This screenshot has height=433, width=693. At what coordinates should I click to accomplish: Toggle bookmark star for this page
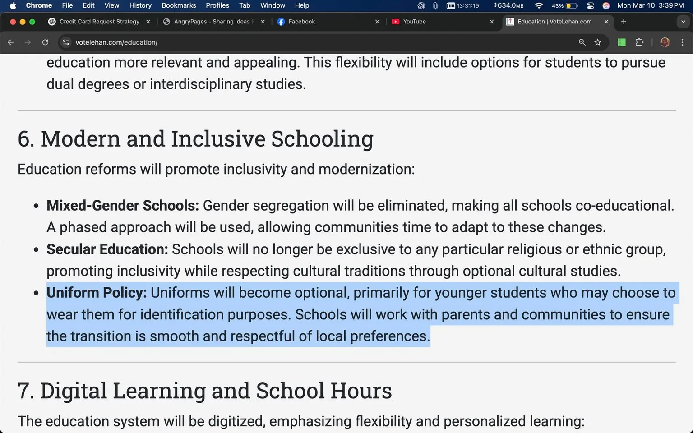[597, 42]
